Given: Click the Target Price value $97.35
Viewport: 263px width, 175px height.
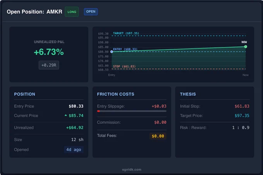Looking at the screenshot, I should (242, 116).
